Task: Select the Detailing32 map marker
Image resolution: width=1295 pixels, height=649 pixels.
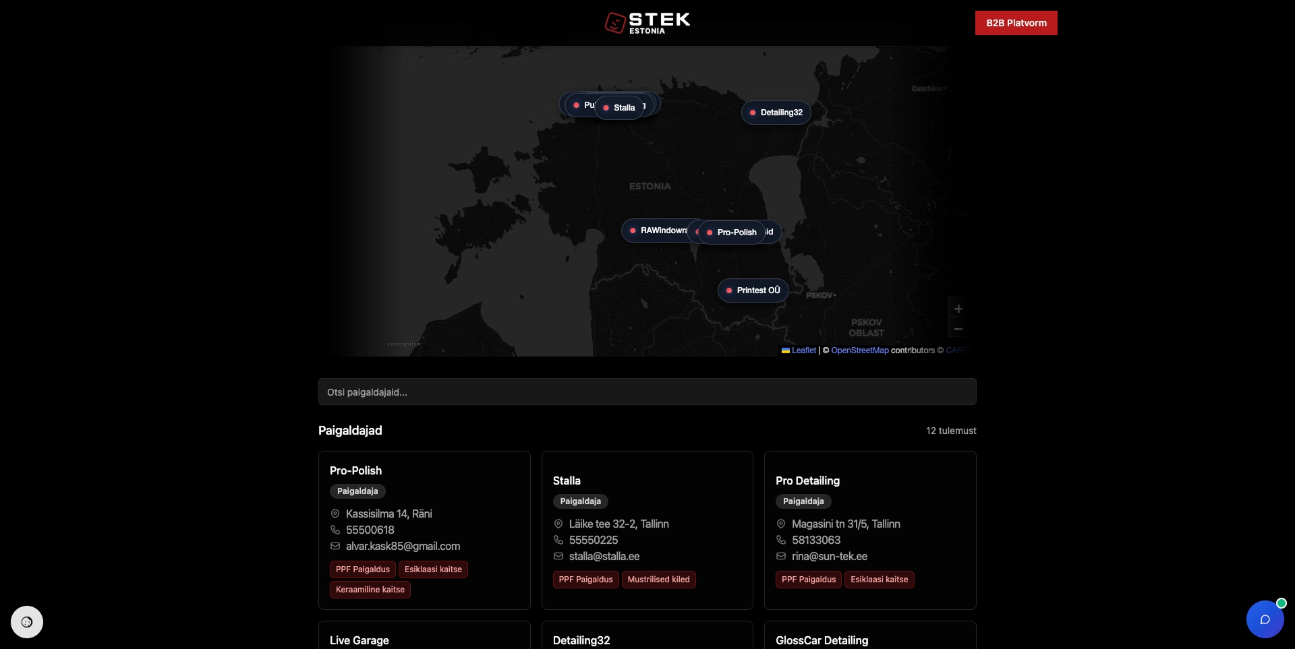Action: point(776,113)
